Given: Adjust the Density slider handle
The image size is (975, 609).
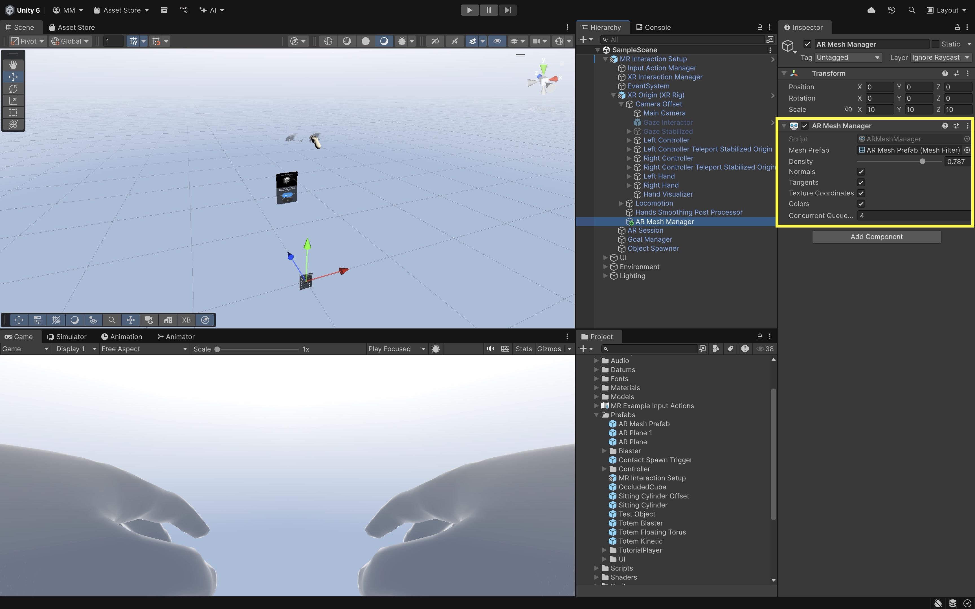Looking at the screenshot, I should coord(922,162).
